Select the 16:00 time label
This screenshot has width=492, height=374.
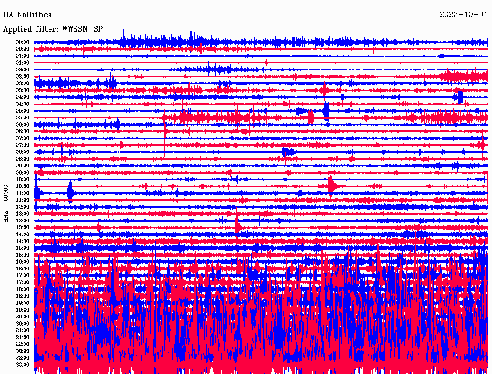click(x=23, y=261)
